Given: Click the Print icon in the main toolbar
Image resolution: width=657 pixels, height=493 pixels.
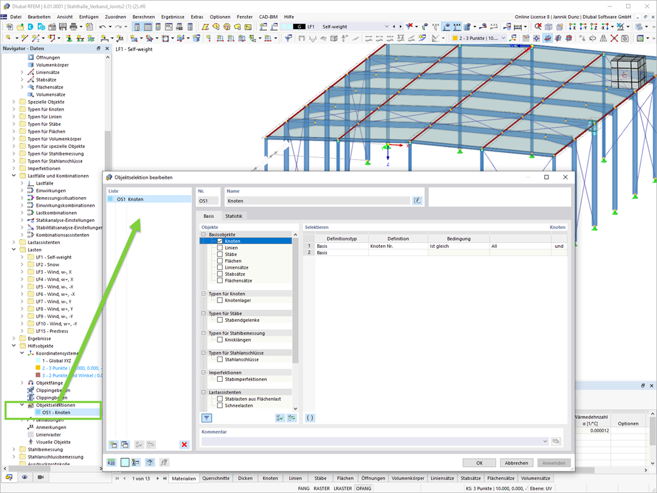Looking at the screenshot, I should click(73, 27).
